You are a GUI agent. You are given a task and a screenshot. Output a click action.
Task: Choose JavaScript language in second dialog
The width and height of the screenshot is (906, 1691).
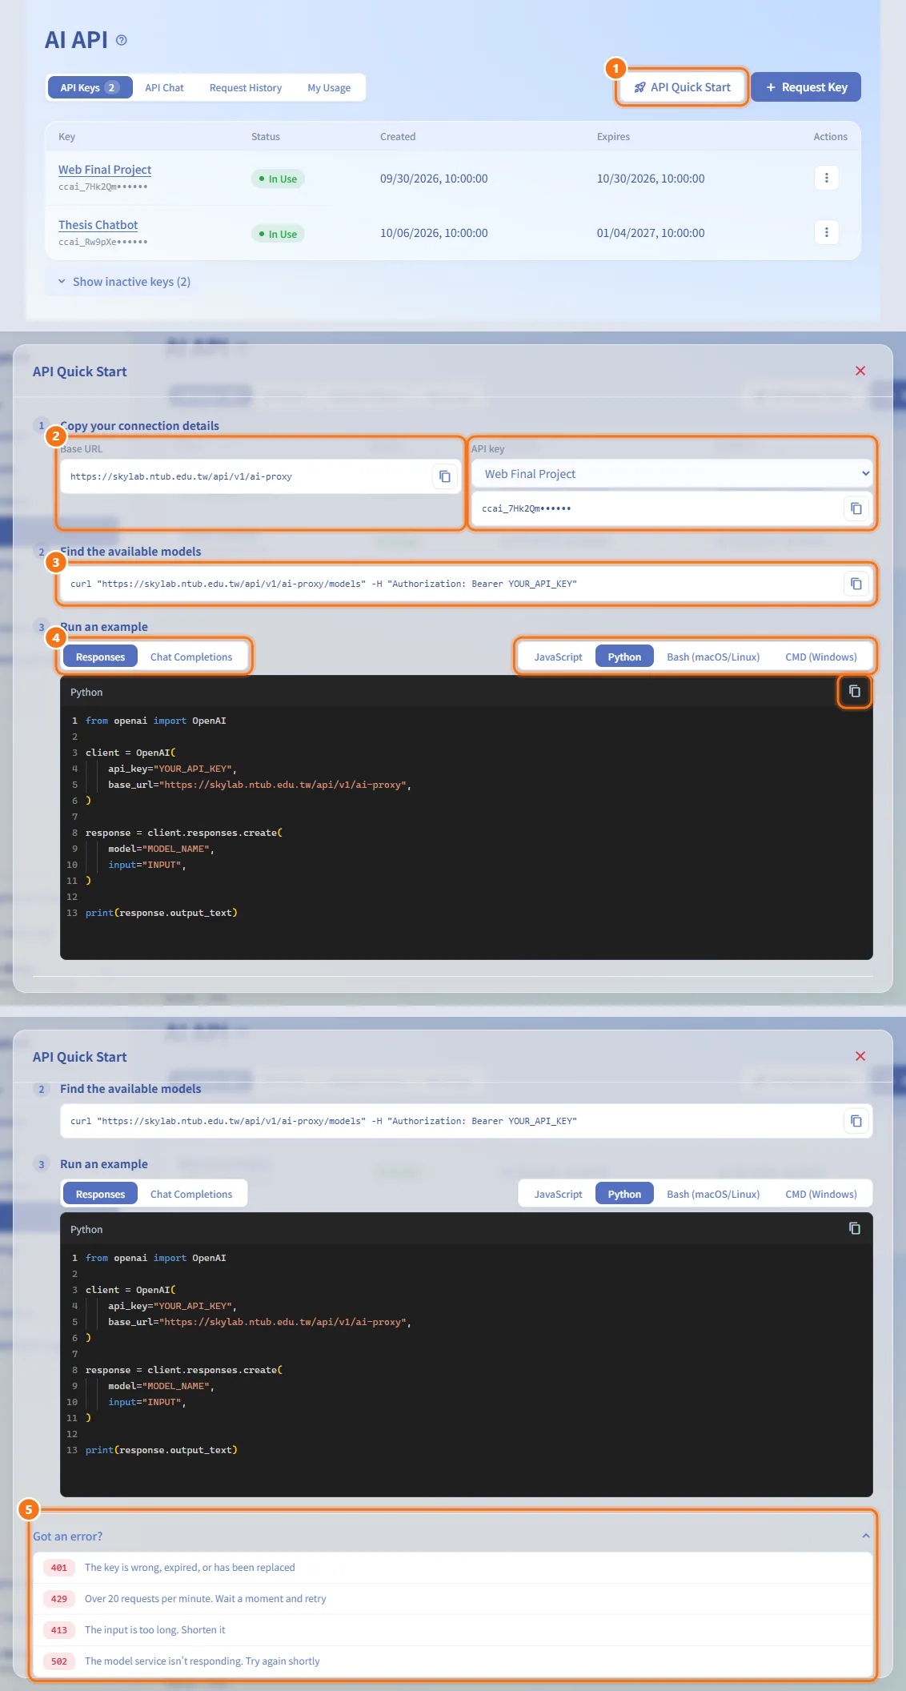[x=558, y=1195]
